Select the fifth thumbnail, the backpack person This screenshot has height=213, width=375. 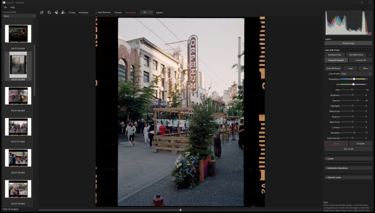click(x=18, y=158)
